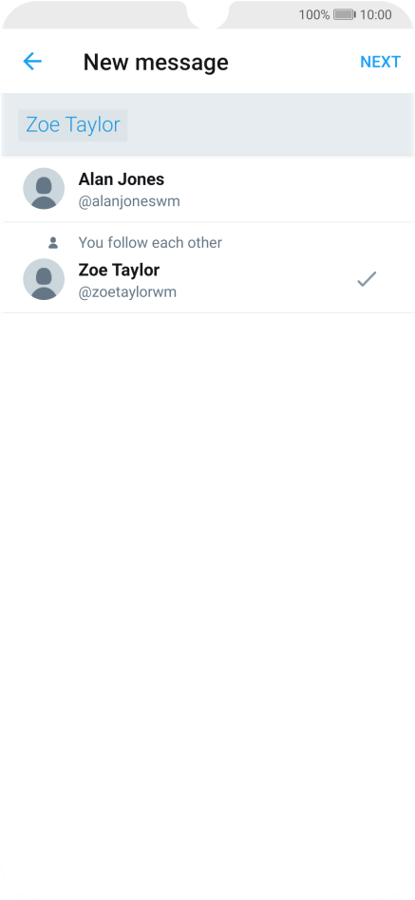Tap NEXT to continue
Image resolution: width=415 pixels, height=900 pixels.
[x=380, y=62]
